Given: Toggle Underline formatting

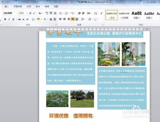Looking at the screenshot, I should (13, 19).
